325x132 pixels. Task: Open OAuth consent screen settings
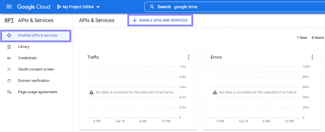[36, 69]
